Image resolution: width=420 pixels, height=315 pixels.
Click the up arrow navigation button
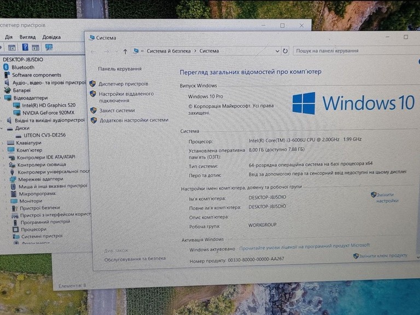pos(125,51)
